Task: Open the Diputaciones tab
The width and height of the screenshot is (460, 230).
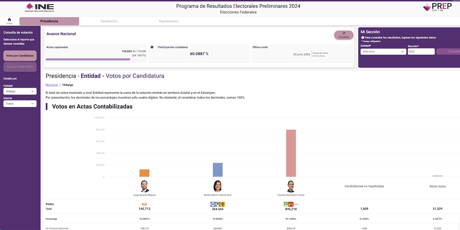Action: 169,21
